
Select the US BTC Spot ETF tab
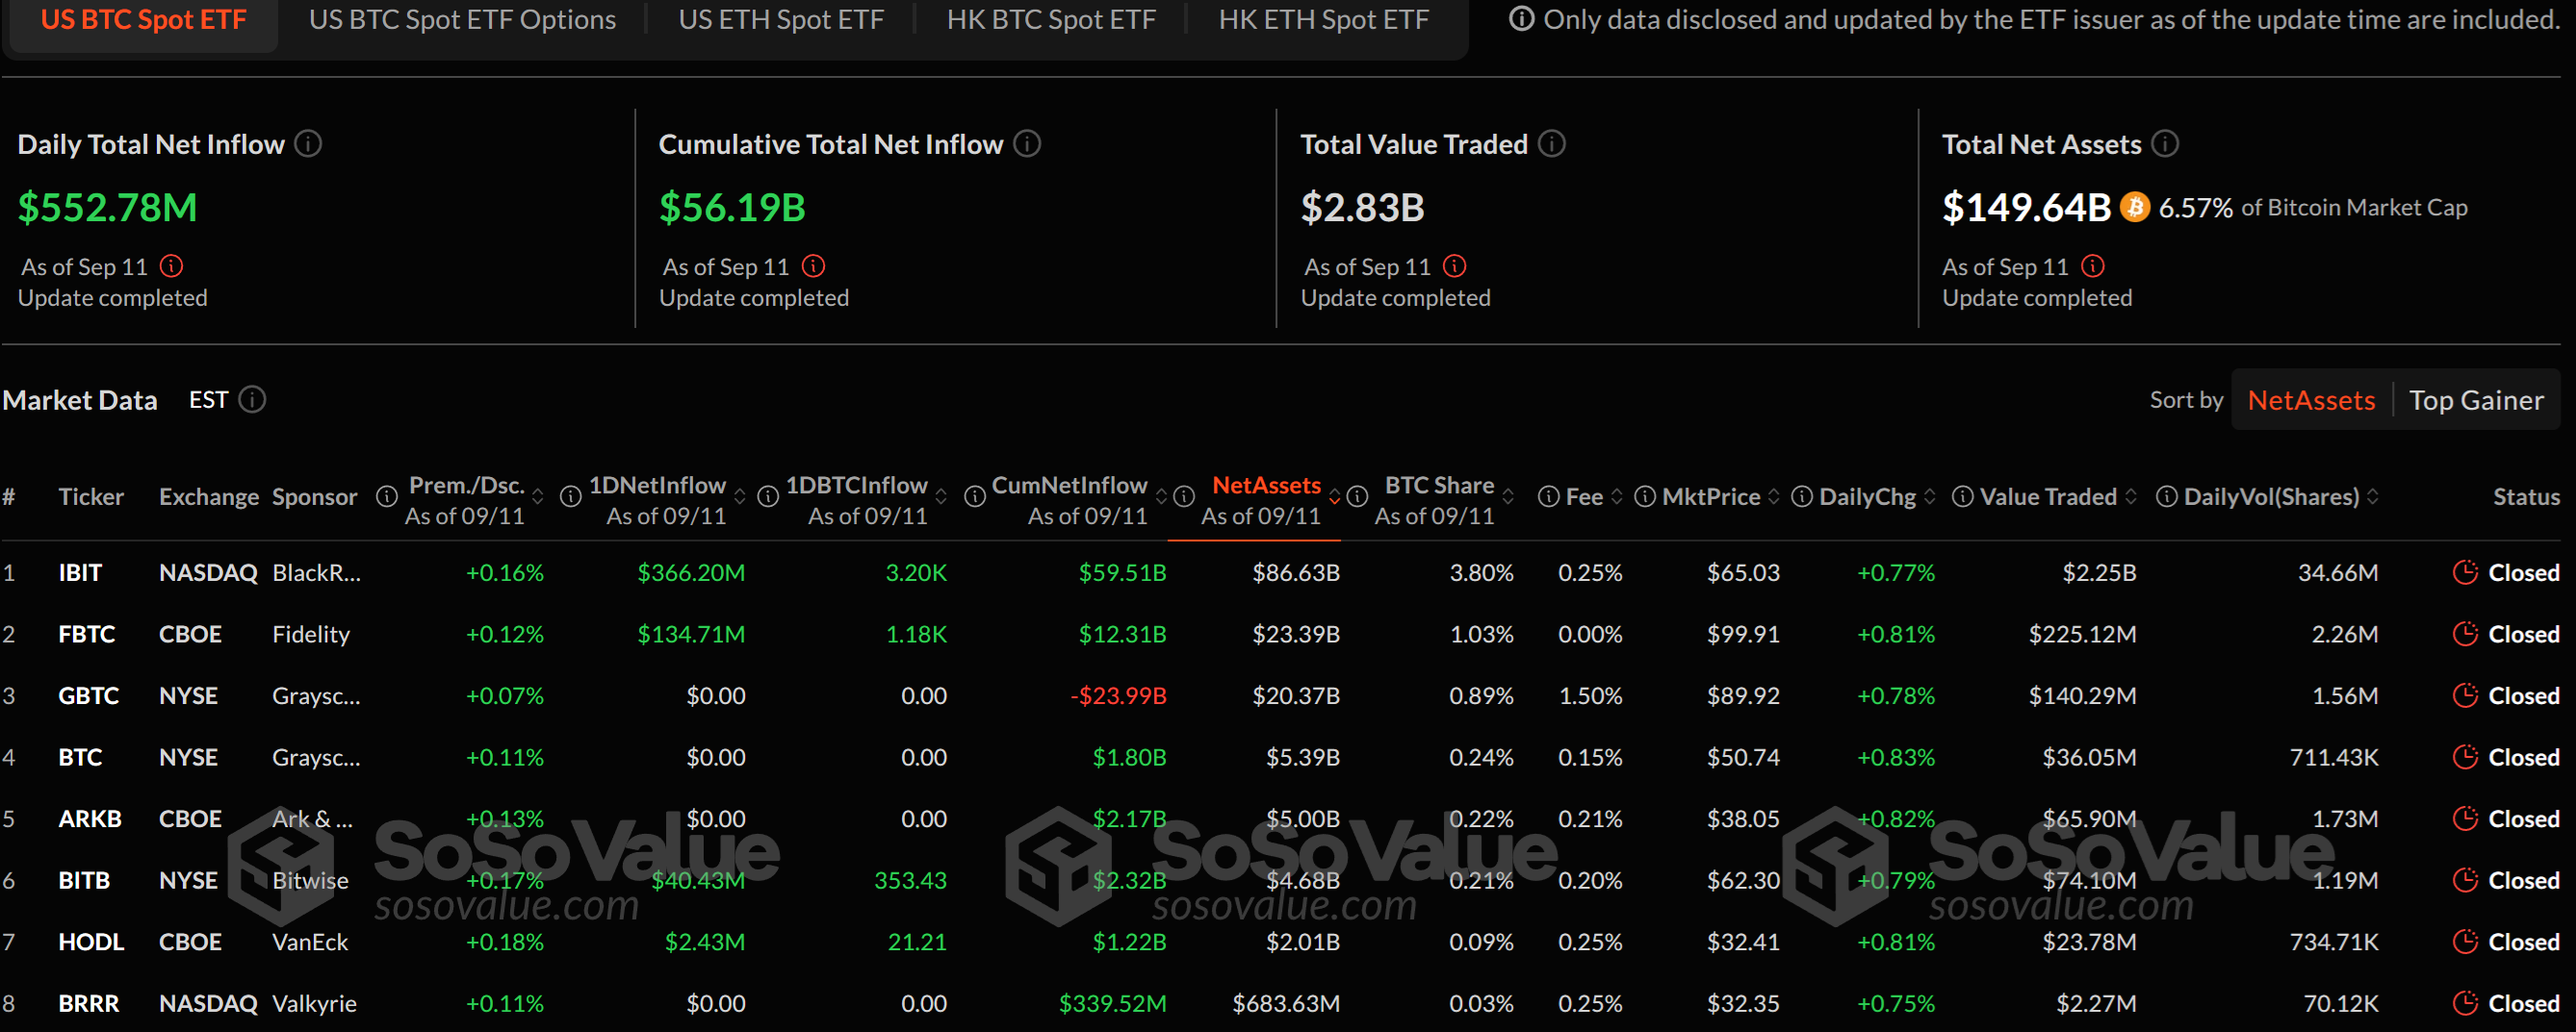tap(143, 19)
